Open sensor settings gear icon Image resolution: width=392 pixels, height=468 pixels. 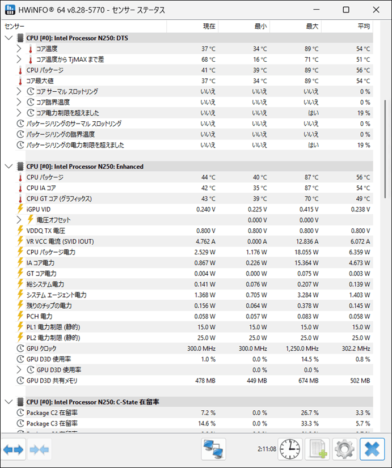coord(344,449)
